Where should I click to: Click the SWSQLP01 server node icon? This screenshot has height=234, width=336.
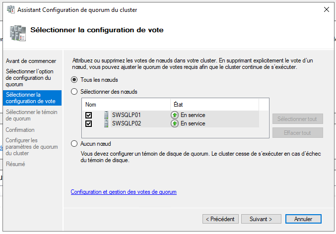(106, 115)
